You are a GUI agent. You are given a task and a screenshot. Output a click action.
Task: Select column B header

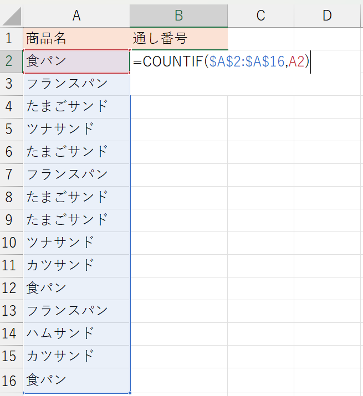178,16
